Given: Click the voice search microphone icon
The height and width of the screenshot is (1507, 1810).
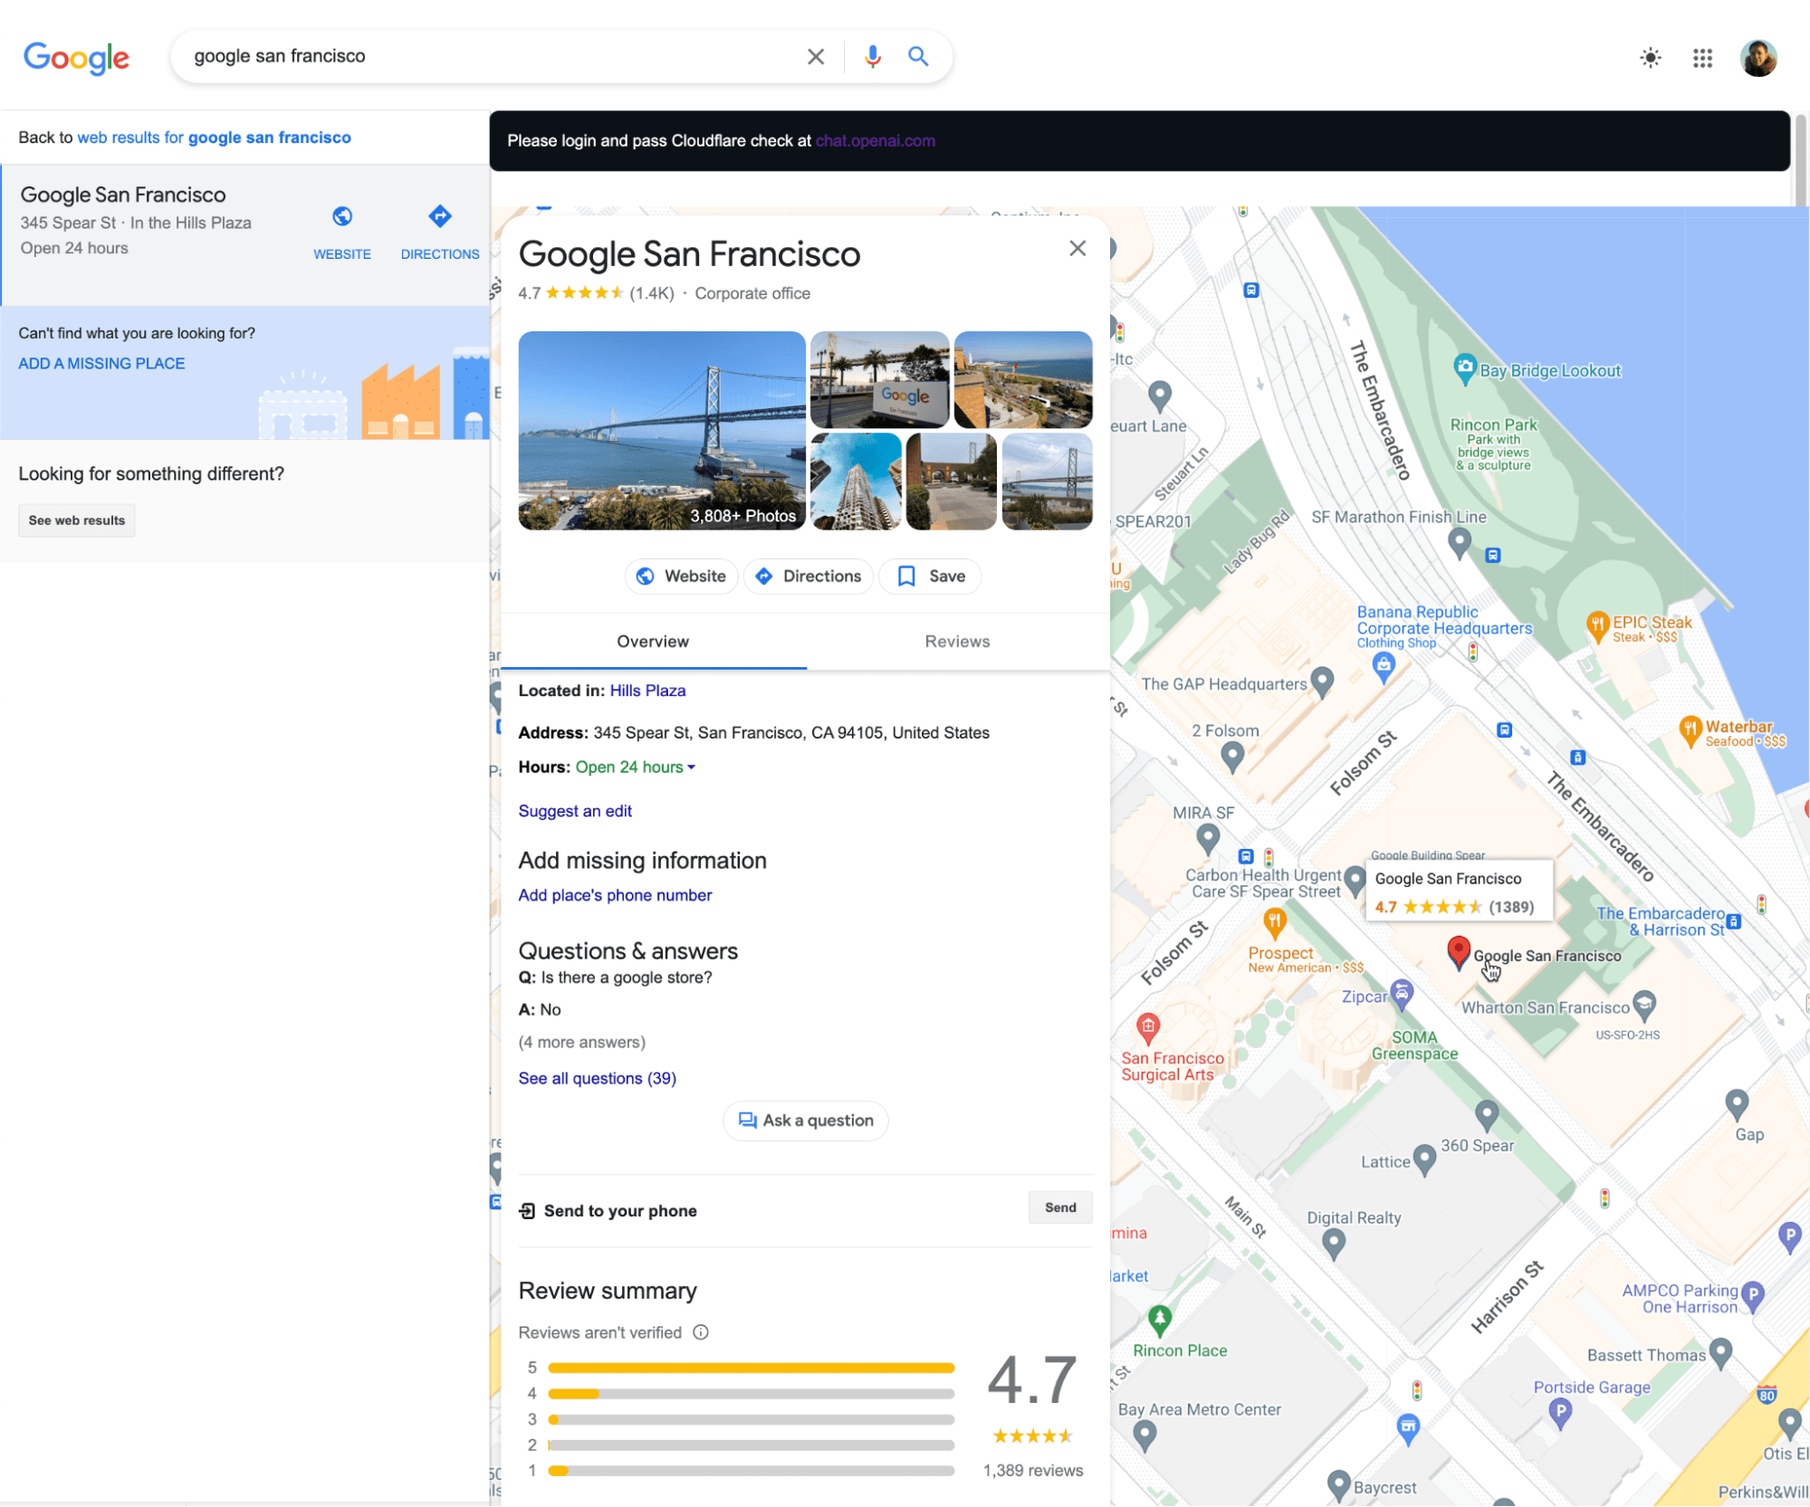Looking at the screenshot, I should [871, 56].
